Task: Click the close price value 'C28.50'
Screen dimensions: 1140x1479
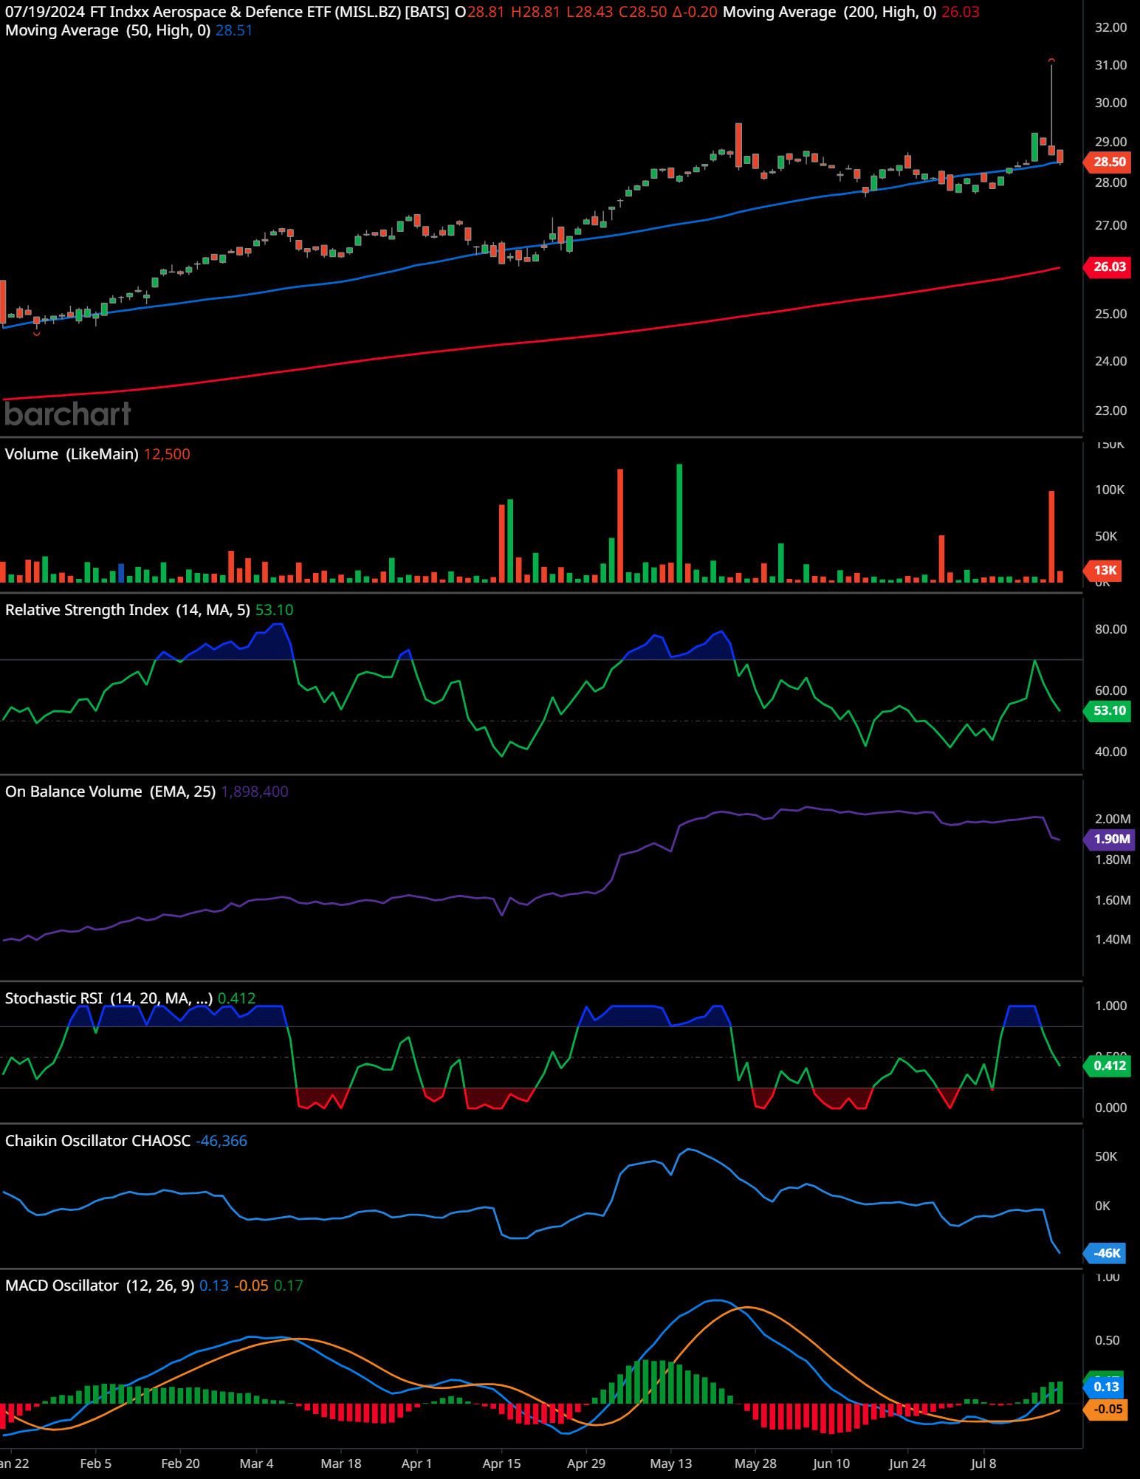Action: tap(642, 12)
